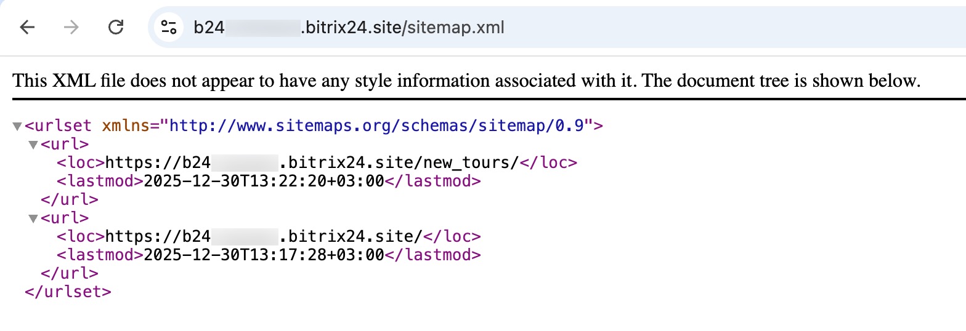Click the browser Forward arrow button
Image resolution: width=966 pixels, height=331 pixels.
71,28
